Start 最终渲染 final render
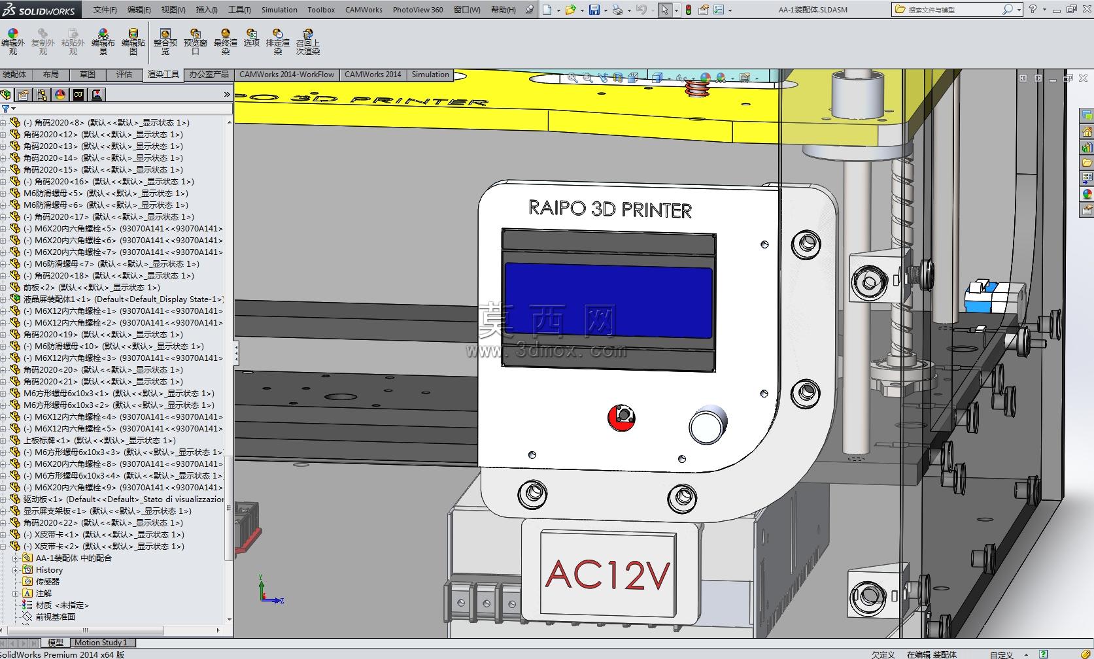The width and height of the screenshot is (1094, 659). click(226, 42)
